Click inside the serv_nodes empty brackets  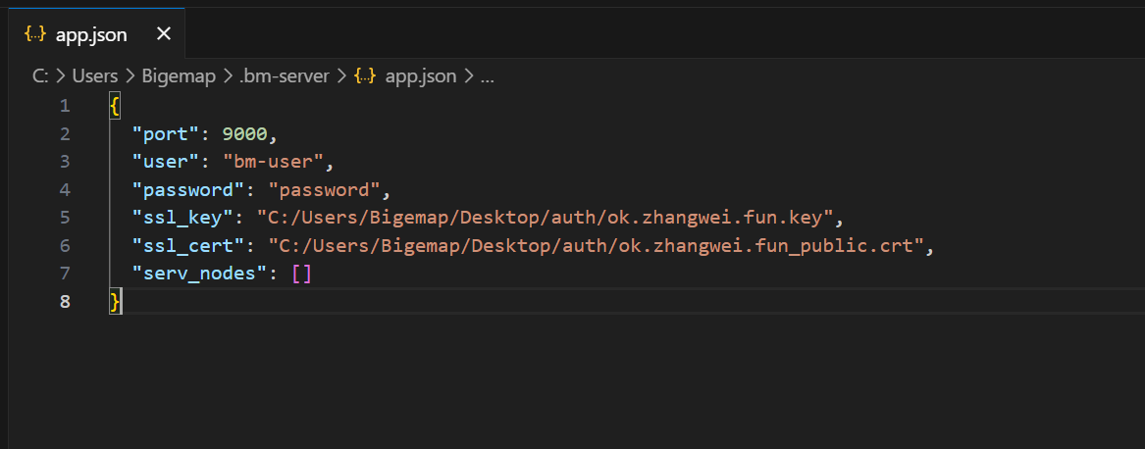(302, 274)
